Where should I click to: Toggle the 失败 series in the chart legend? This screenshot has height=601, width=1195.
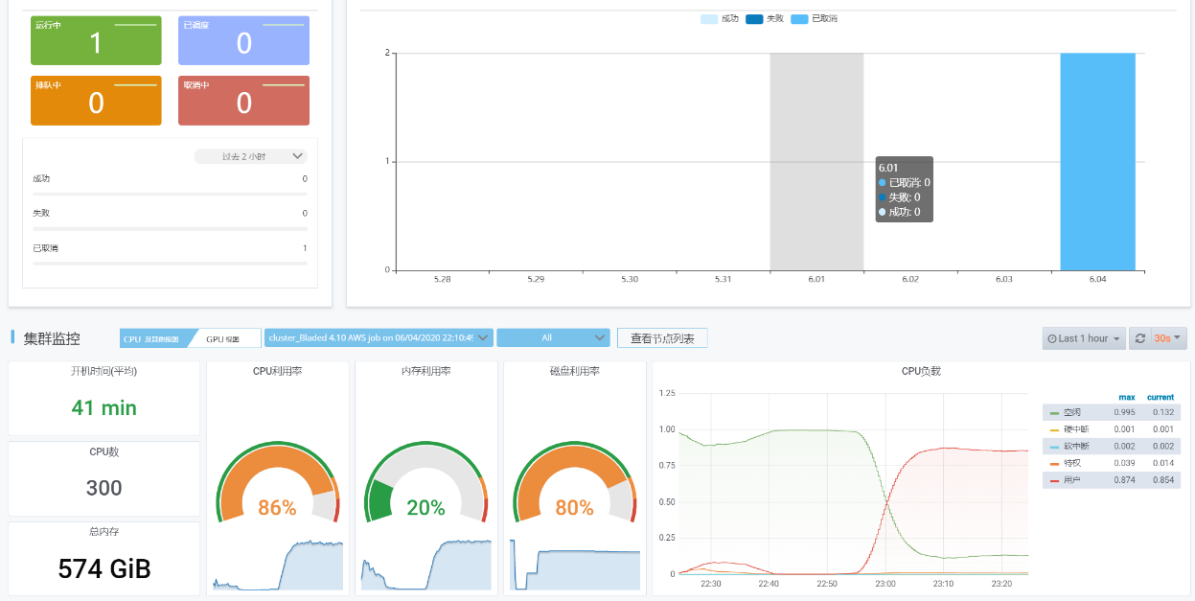tap(763, 18)
